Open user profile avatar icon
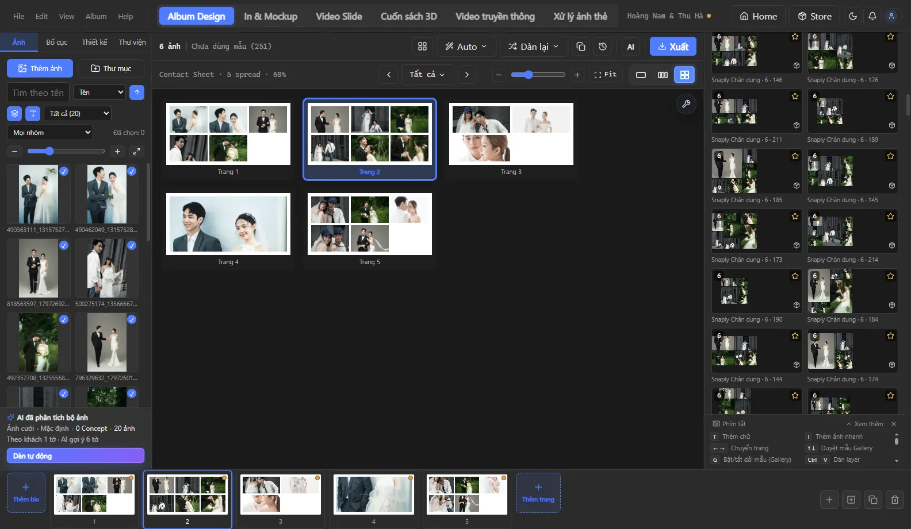Screen dimensions: 911x529 891,16
